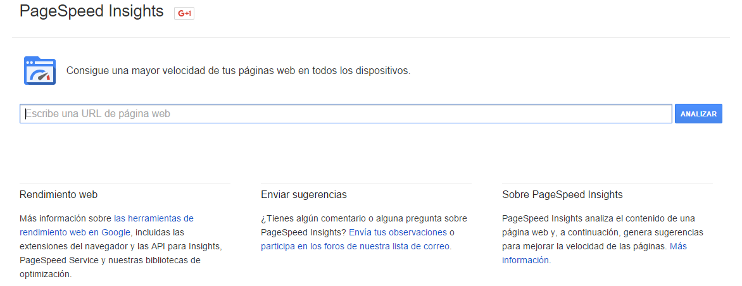Open 'participa en los foros de nuestra lista de correo' link
The image size is (742, 286).
355,246
